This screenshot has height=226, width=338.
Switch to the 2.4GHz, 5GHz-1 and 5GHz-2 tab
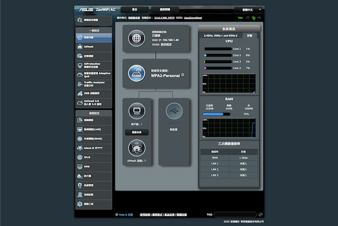point(221,36)
